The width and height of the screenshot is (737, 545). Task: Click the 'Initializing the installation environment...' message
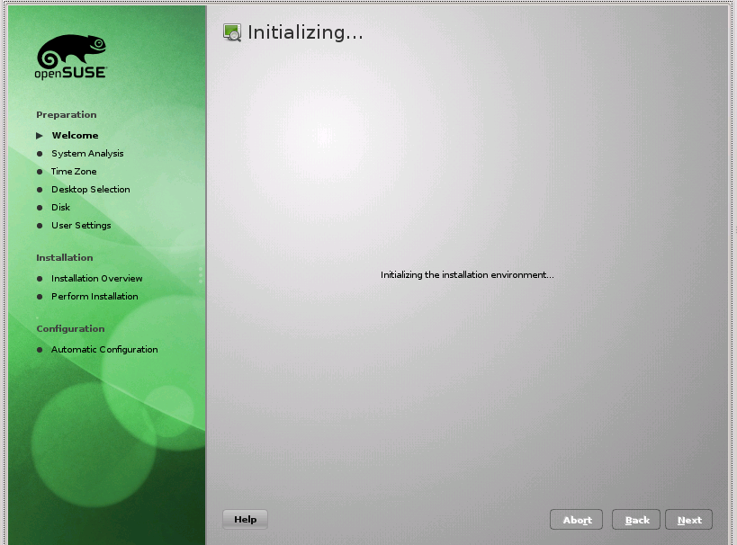(x=467, y=275)
